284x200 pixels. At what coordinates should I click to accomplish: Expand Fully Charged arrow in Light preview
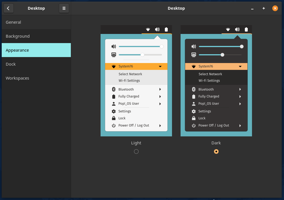click(160, 96)
